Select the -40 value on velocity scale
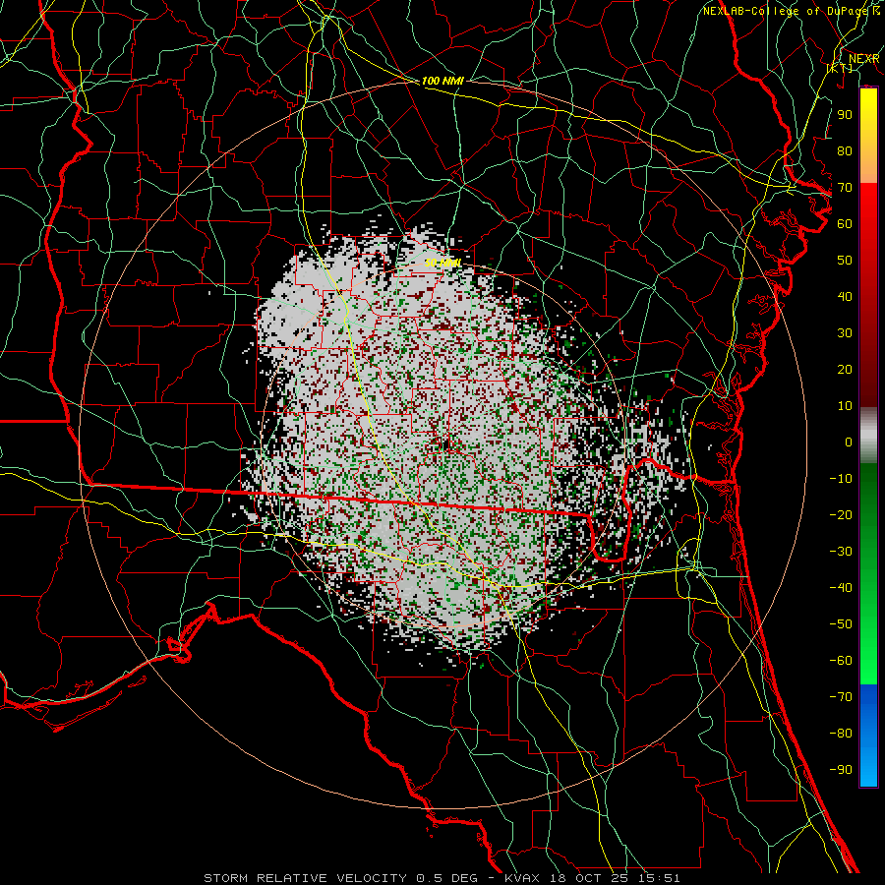The height and width of the screenshot is (885, 885). coord(841,588)
